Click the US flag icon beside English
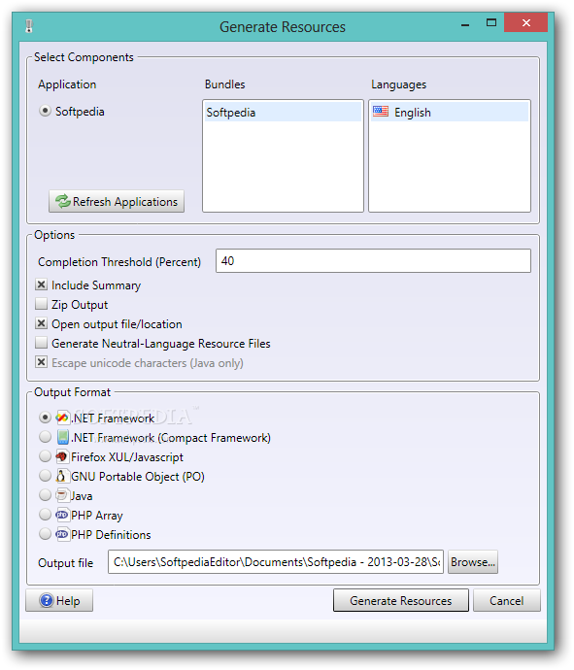 381,112
